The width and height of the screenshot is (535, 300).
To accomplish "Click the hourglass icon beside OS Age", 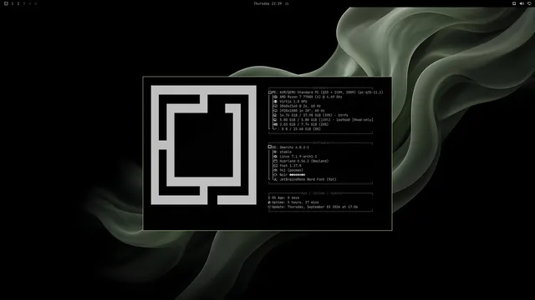I will 269,197.
